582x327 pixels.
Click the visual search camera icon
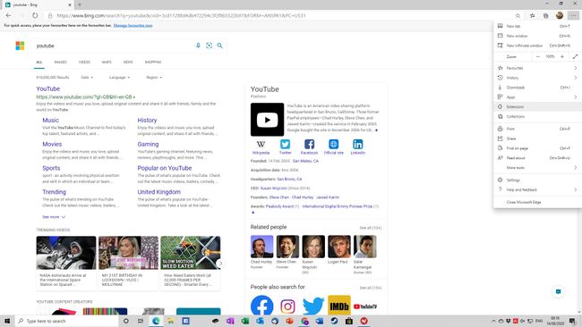point(209,46)
